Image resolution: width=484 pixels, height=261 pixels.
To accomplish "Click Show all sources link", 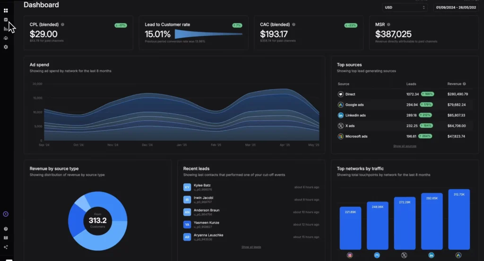I will pos(405,146).
